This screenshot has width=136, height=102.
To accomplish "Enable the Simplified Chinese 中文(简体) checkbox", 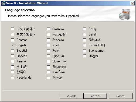I will (x=12, y=29).
